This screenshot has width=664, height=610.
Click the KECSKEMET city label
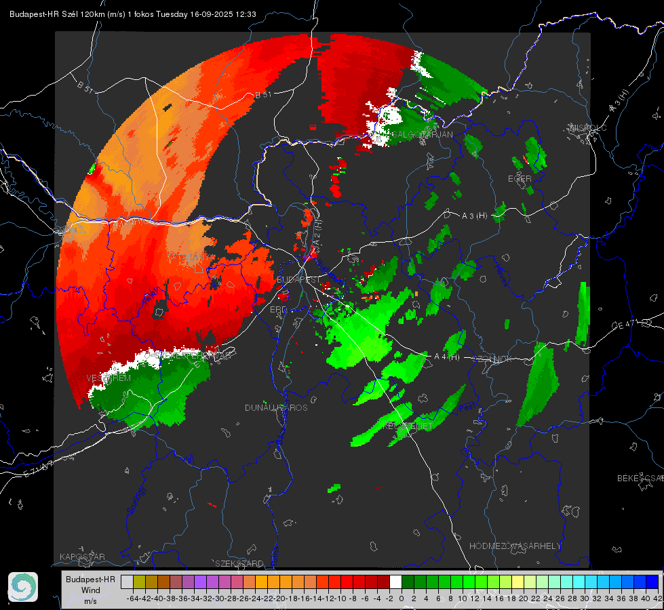tap(408, 426)
